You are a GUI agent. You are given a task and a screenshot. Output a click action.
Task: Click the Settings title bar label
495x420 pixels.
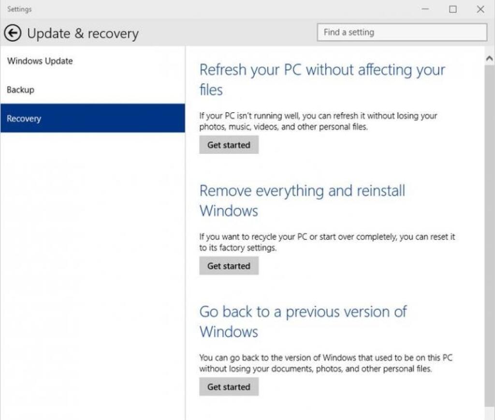click(19, 9)
